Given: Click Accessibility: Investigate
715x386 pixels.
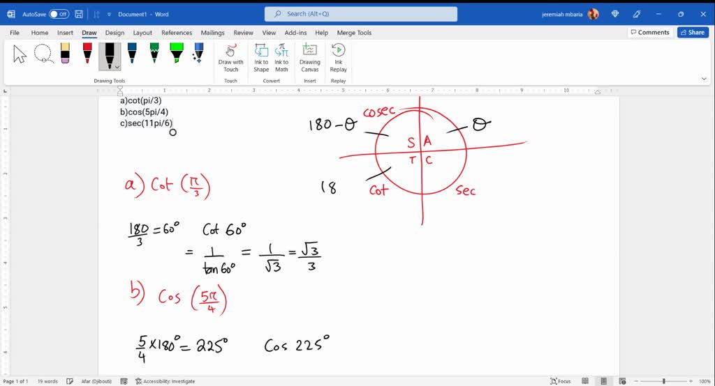Looking at the screenshot, I should 165,381.
